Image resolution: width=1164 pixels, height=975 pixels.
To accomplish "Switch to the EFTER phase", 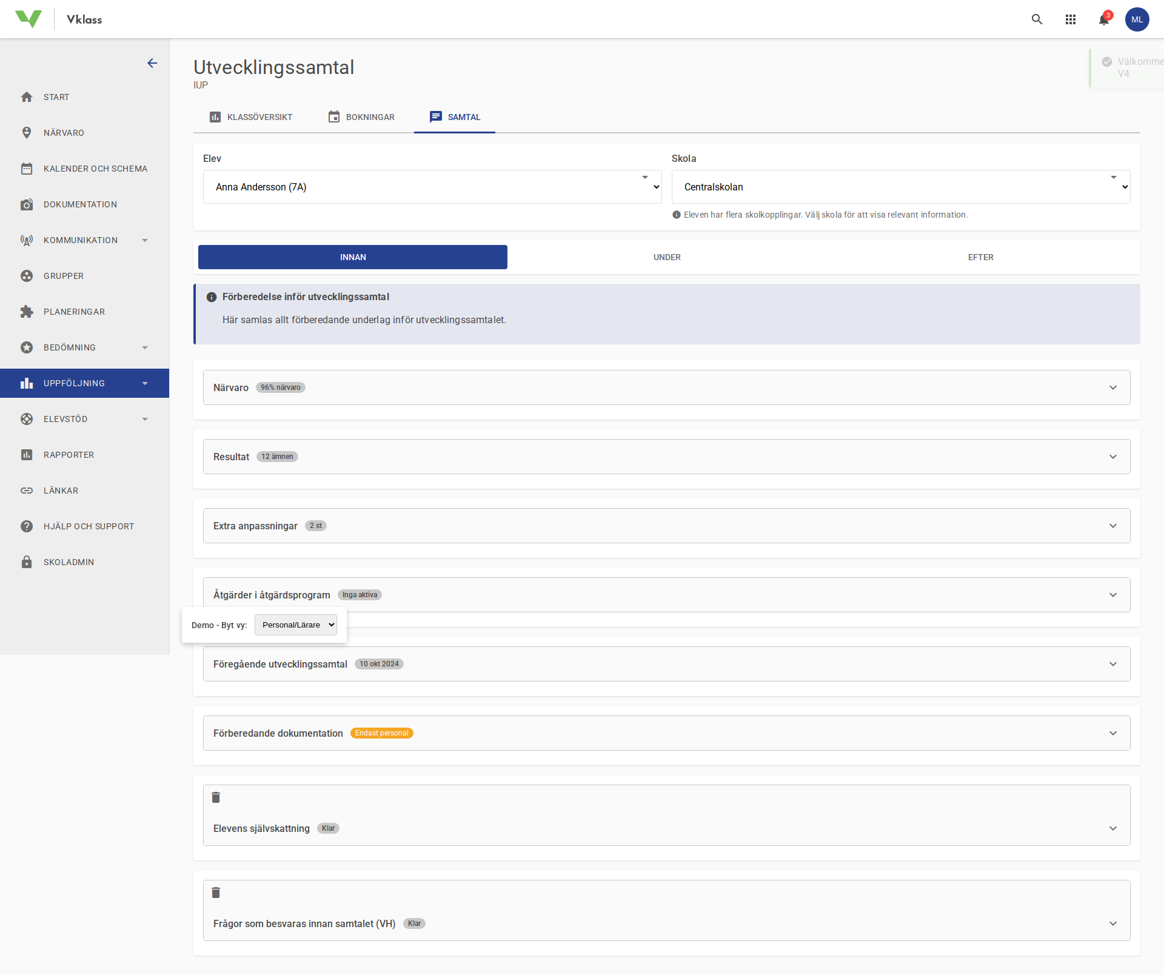I will [980, 257].
